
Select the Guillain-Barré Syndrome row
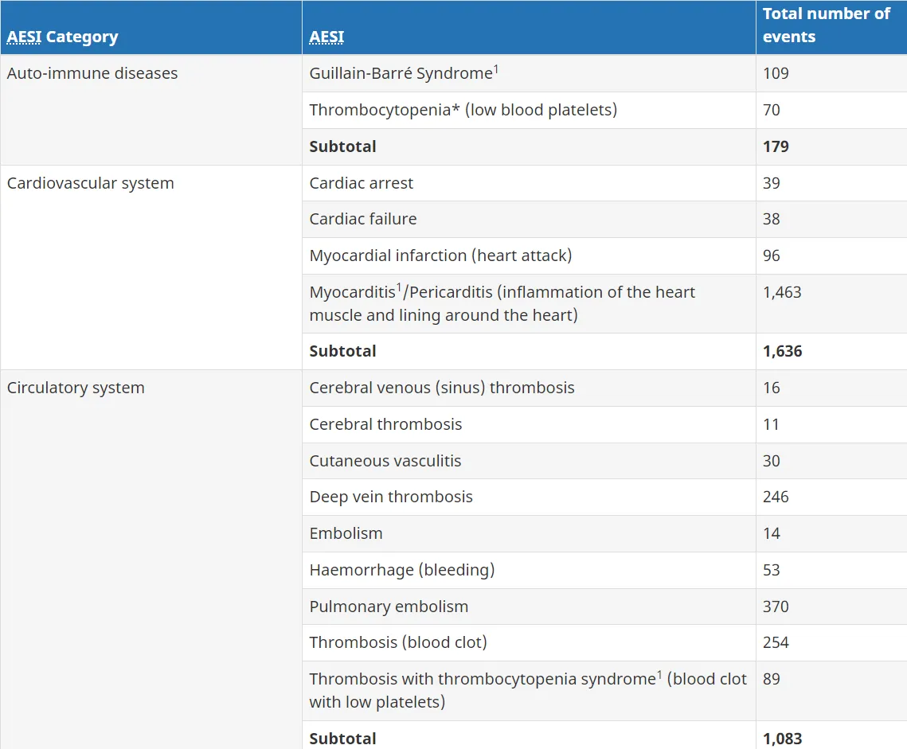(x=604, y=73)
